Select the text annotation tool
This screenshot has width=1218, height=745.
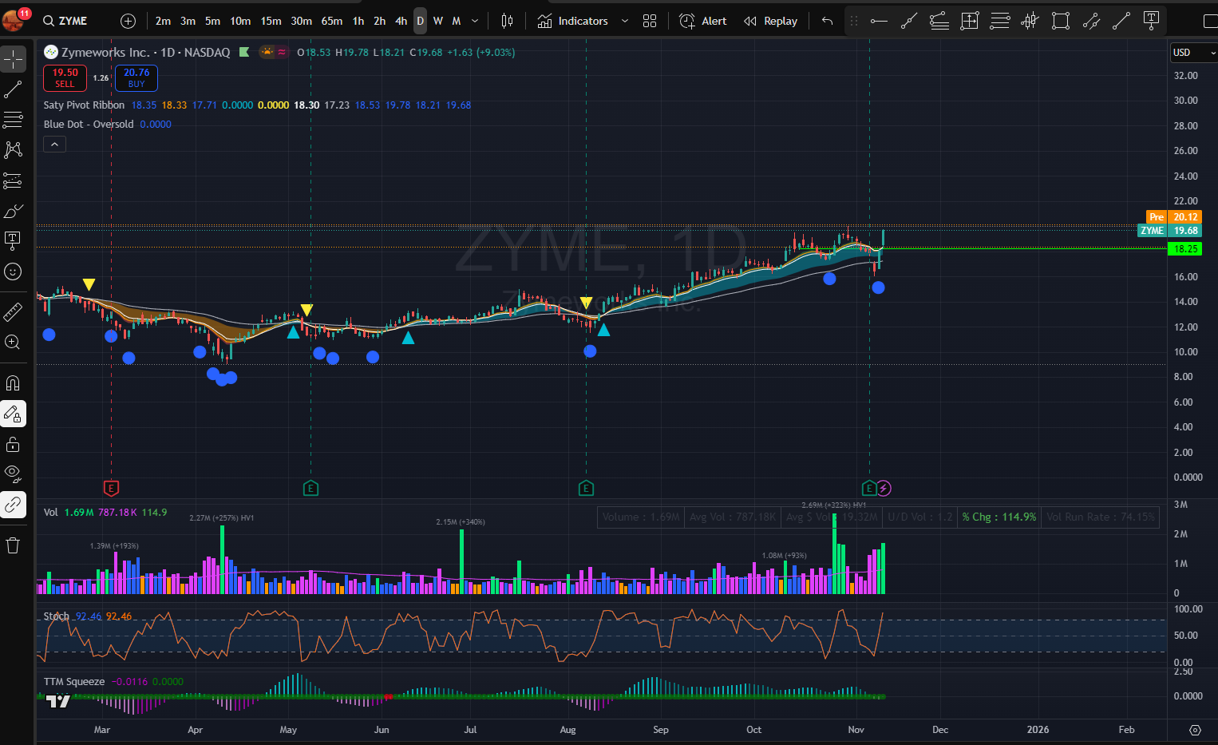(x=14, y=241)
